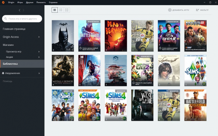Go back with the left arrow
218x136 pixels.
pos(20,10)
